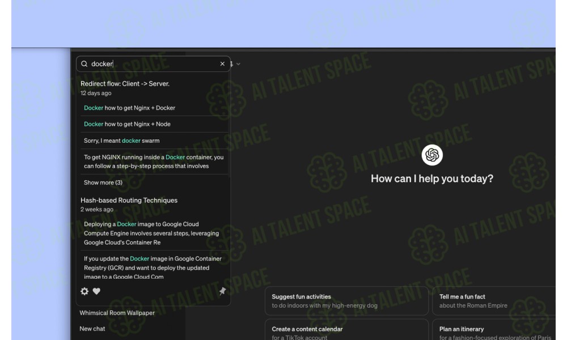Open result Deploying a Docker image to Google Cloud
Viewport: 567px width, 340px height.
[x=154, y=233]
